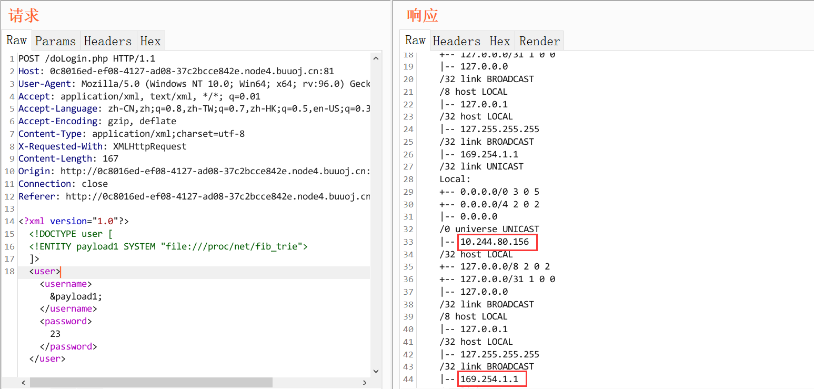Click the request horizontal scrollbar thumb
The height and width of the screenshot is (389, 814).
151,383
